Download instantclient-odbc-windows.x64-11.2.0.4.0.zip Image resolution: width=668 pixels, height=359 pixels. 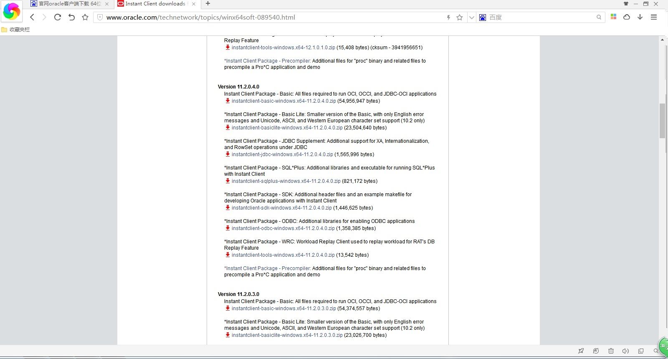[283, 228]
